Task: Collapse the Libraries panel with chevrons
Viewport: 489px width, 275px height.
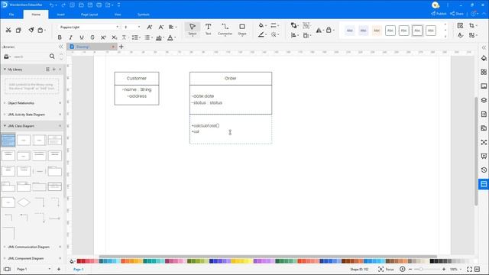Action: point(61,47)
